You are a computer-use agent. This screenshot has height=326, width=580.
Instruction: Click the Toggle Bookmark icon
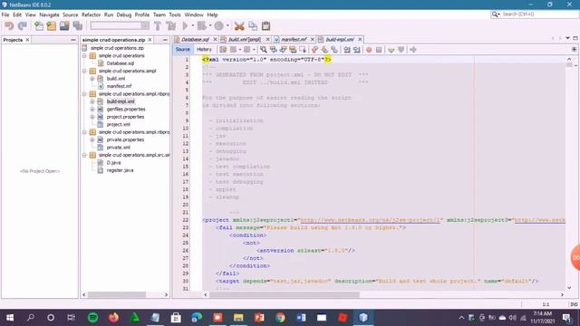pos(334,50)
